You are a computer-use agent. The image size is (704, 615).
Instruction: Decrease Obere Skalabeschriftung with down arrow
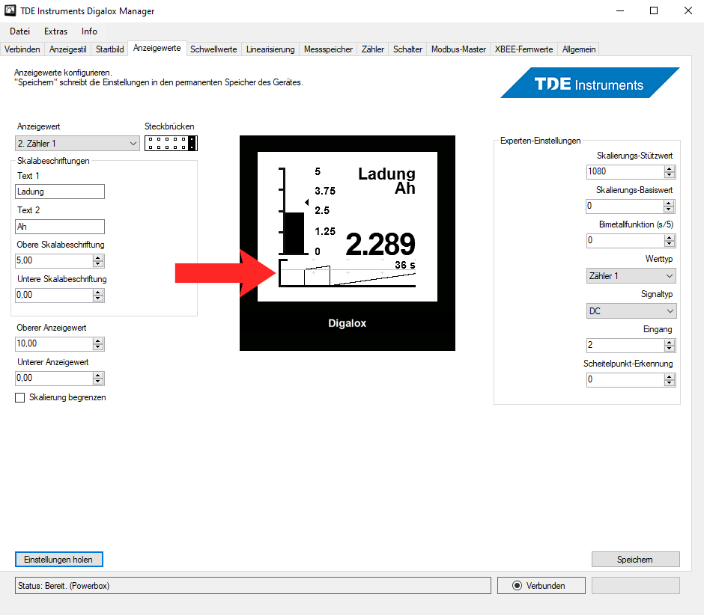(x=98, y=264)
